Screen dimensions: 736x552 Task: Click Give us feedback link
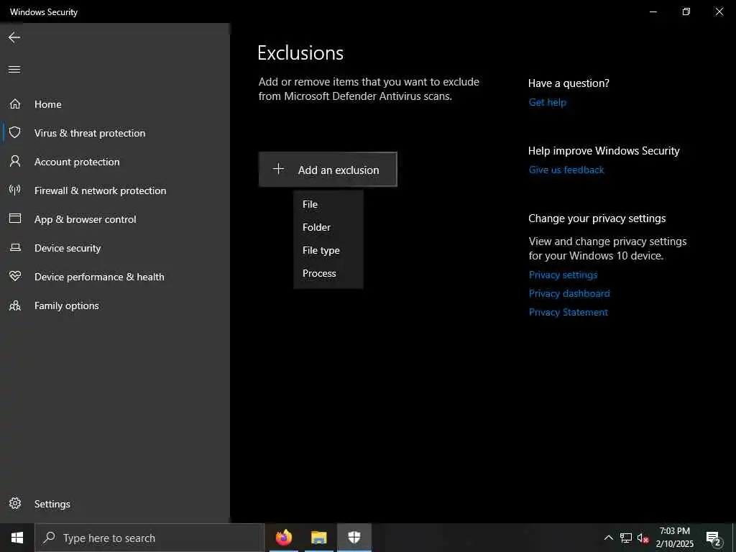pyautogui.click(x=566, y=170)
